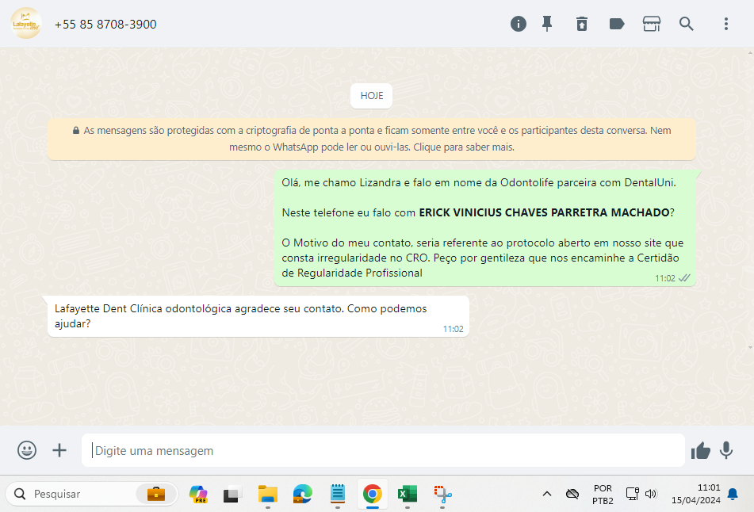Switch the POR PTB2 keyboard language
The image size is (754, 512).
603,495
